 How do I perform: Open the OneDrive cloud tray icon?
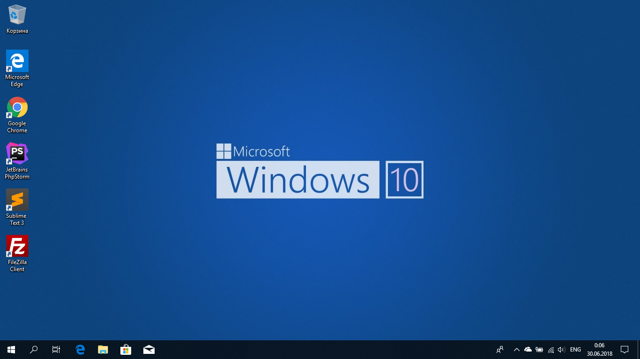pyautogui.click(x=528, y=349)
